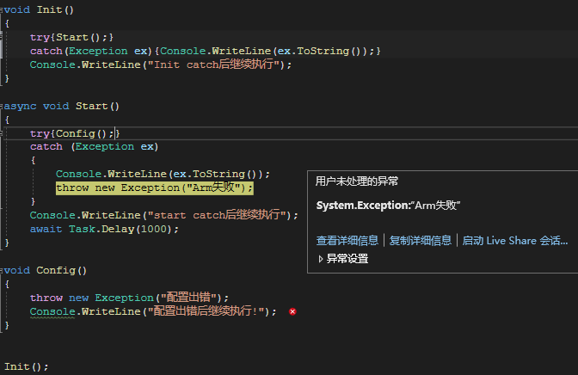Image resolution: width=578 pixels, height=375 pixels.
Task: Click catch (Exception ex) in Start method
Action: (94, 147)
